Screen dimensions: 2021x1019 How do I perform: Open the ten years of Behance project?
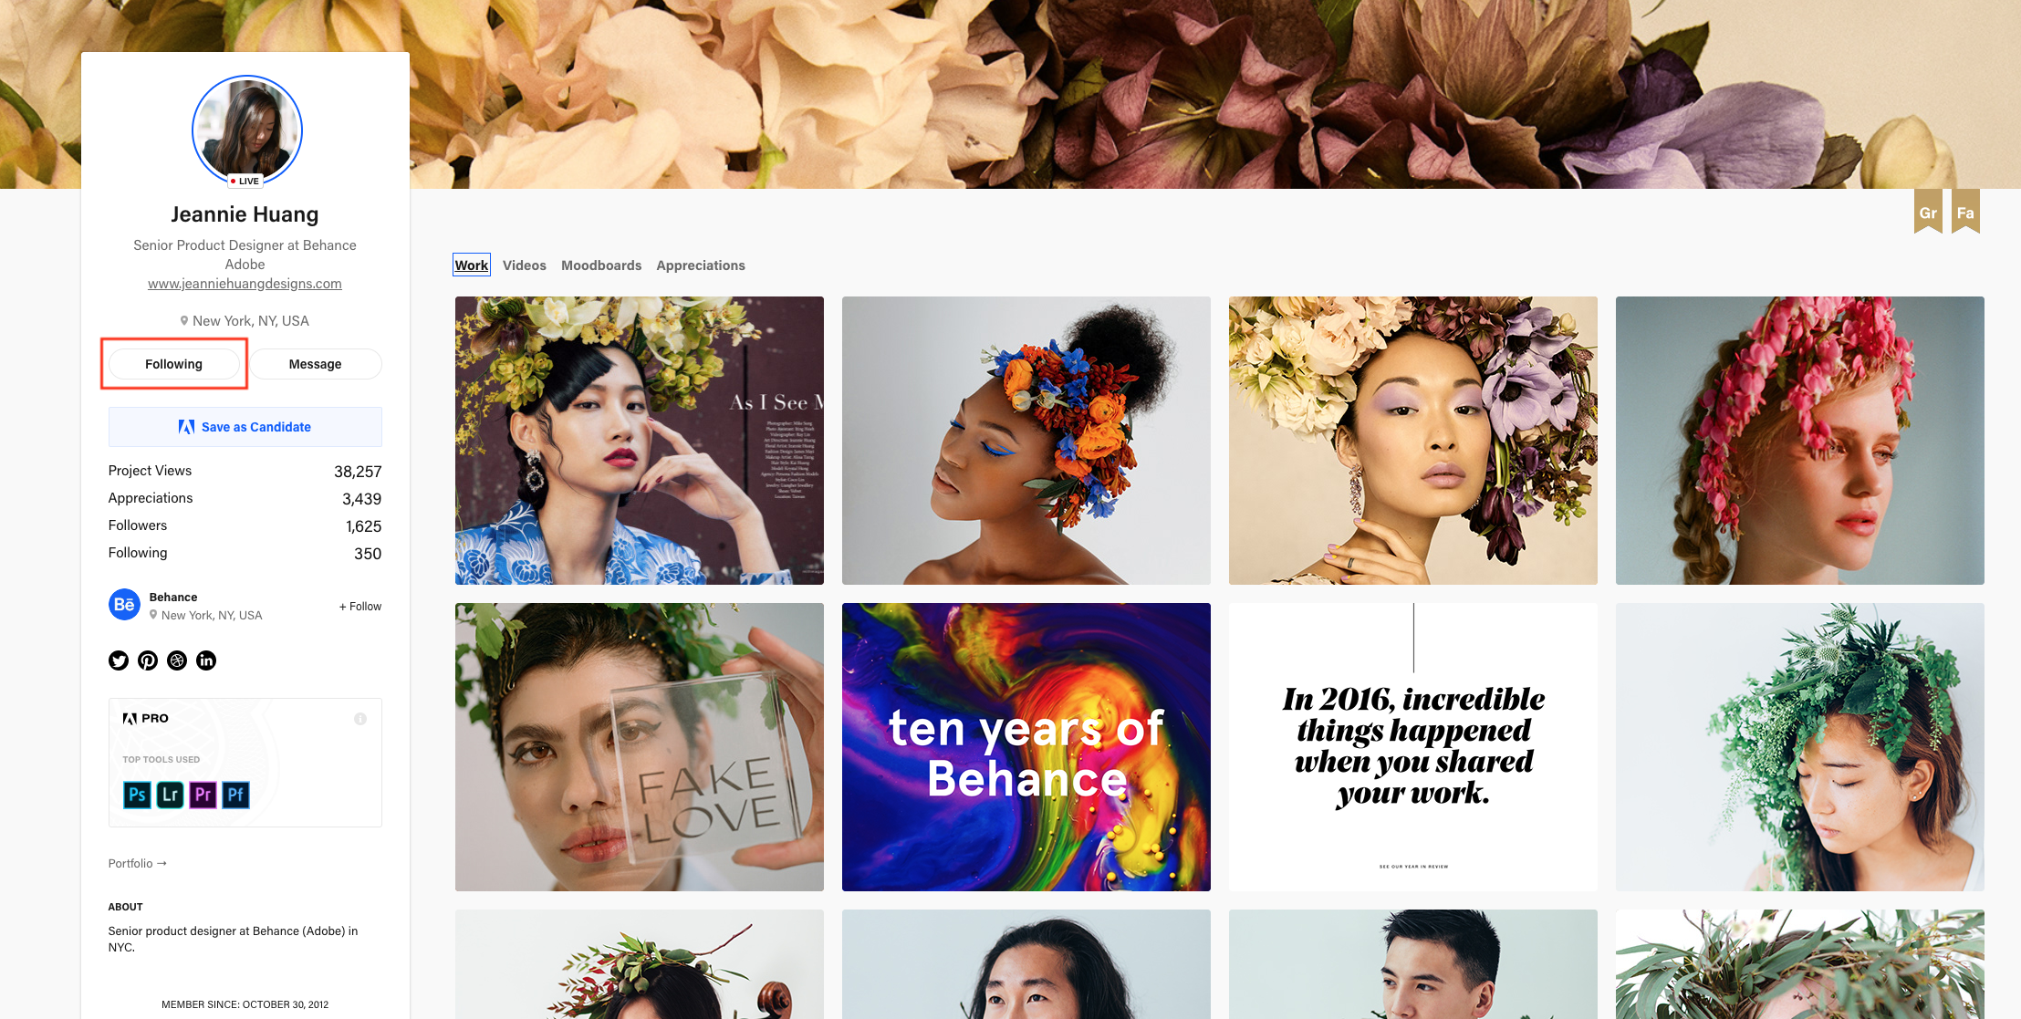[1026, 747]
